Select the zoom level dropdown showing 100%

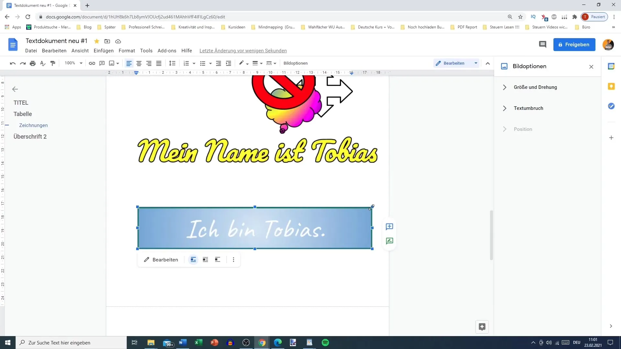(x=72, y=63)
